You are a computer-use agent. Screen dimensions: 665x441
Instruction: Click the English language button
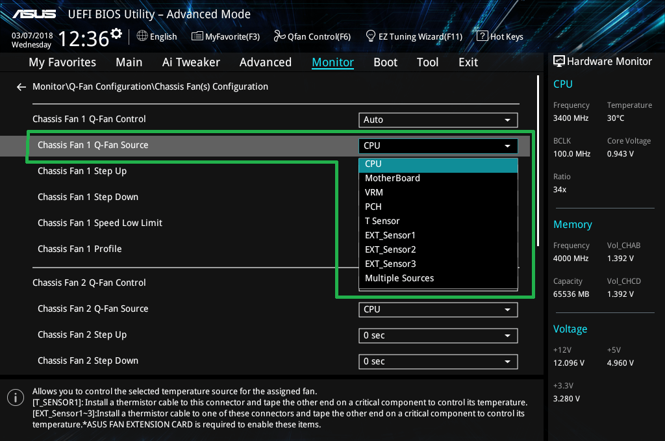point(157,36)
